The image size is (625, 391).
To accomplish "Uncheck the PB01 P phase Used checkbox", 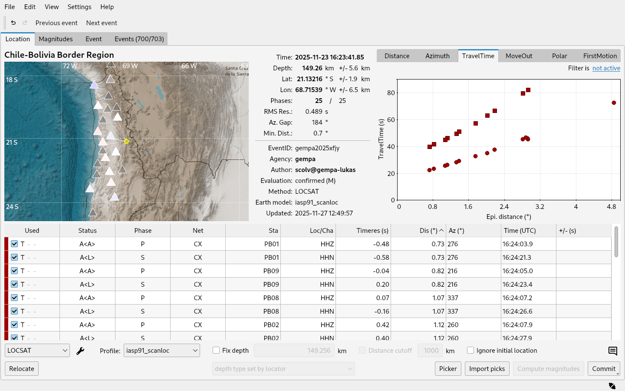I will click(14, 244).
